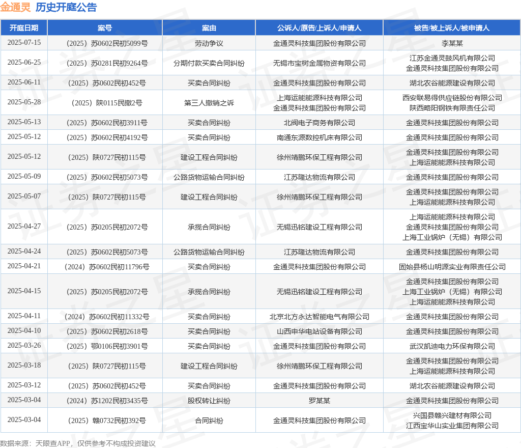Click the date 2025-04-11

coord(24,316)
